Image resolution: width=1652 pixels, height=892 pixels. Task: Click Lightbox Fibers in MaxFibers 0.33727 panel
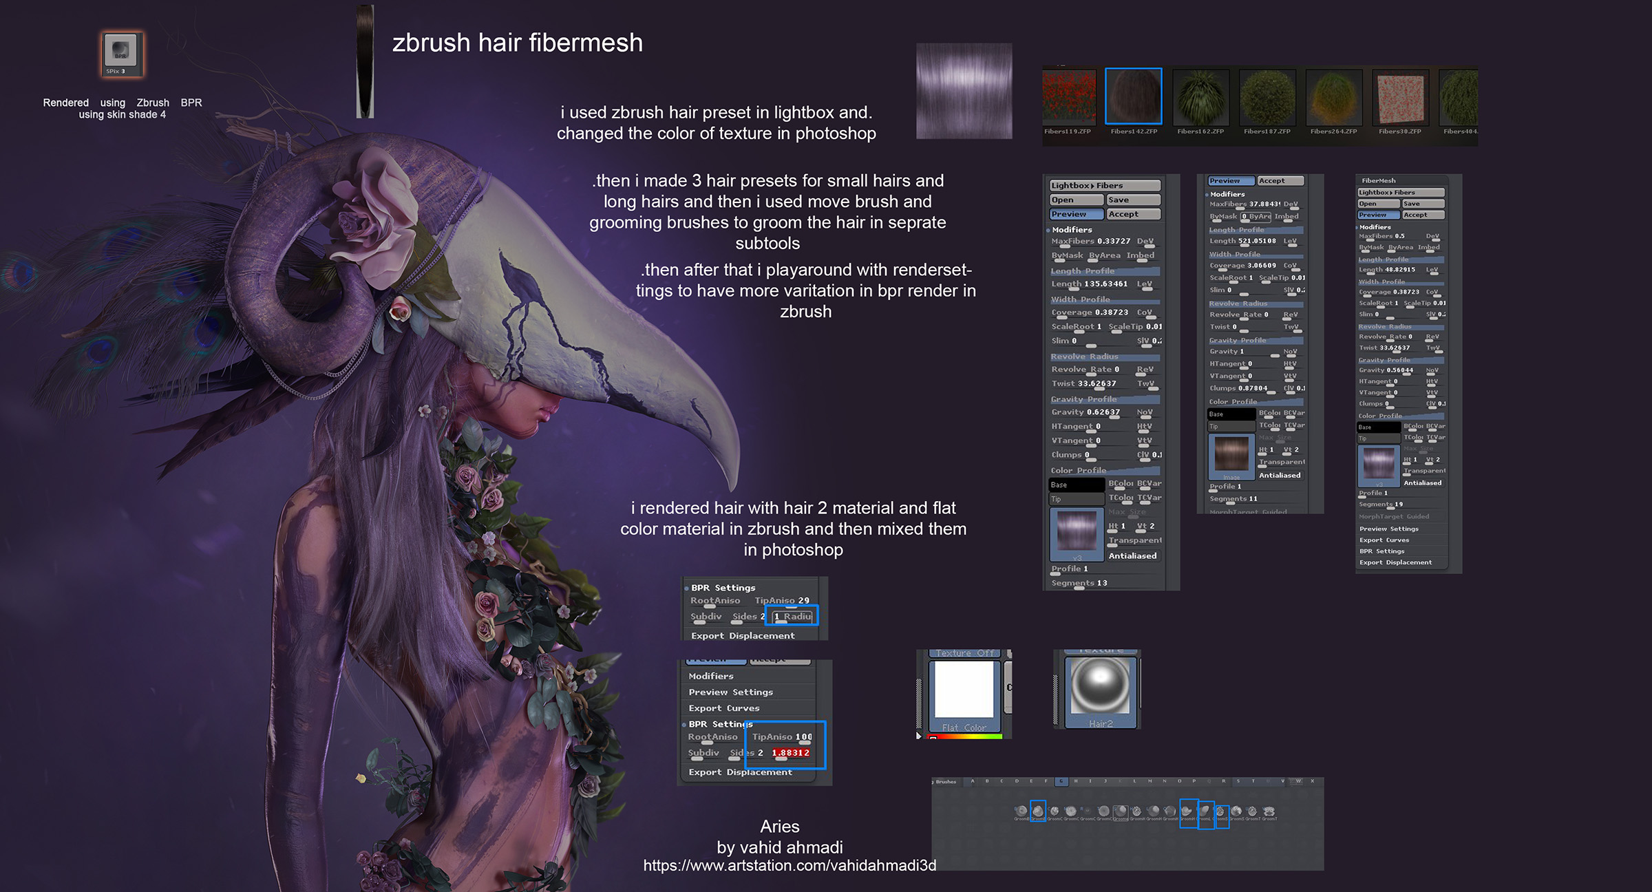[x=1105, y=185]
